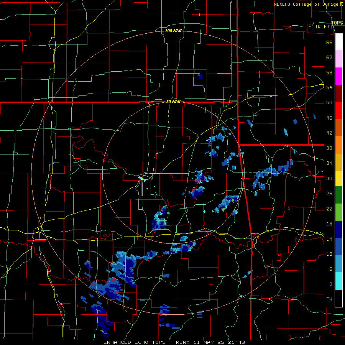Image resolution: width=345 pixels, height=345 pixels.
Task: Click the legend value "66"
Action: click(x=329, y=43)
